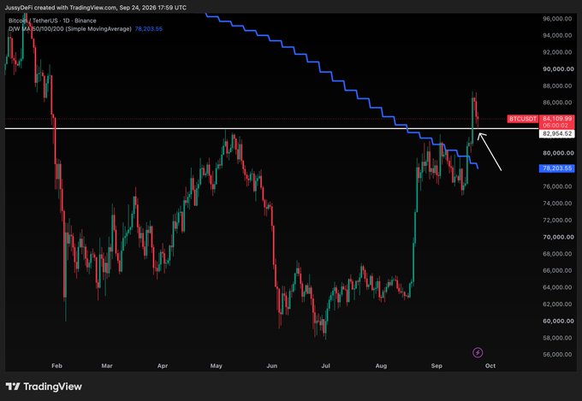Click the red 84,109.99 current price tag
The height and width of the screenshot is (401, 582).
(x=557, y=119)
